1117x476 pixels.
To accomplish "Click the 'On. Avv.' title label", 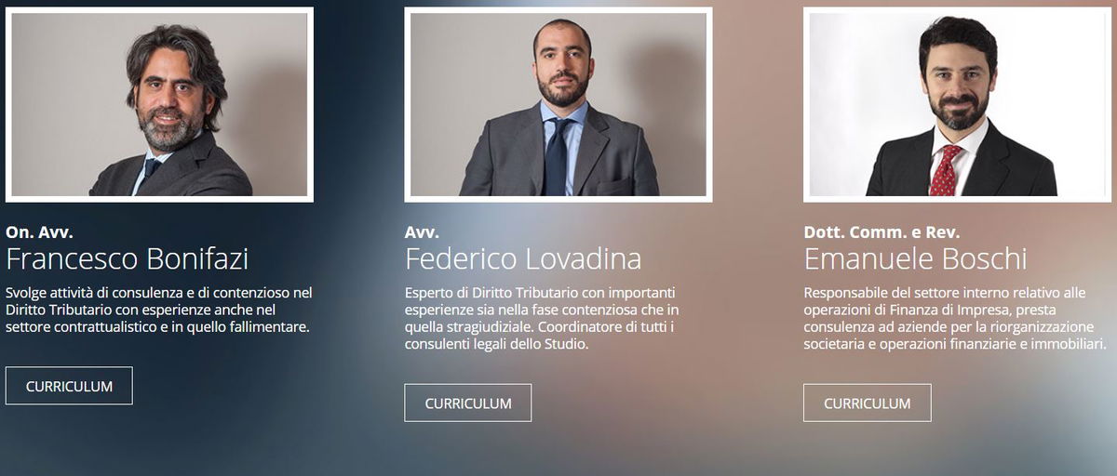I will [x=39, y=232].
